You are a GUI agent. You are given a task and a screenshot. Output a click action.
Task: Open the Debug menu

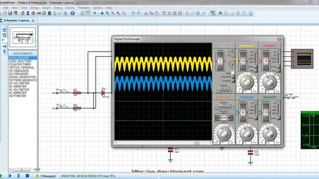point(58,8)
